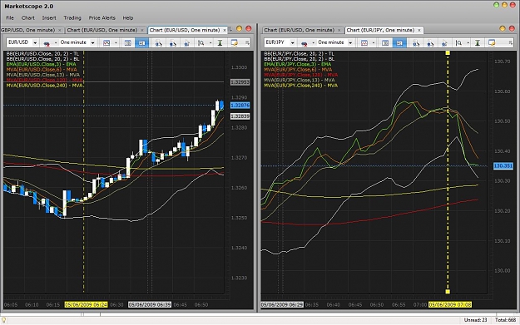Click the 1.32953 price line label
520x325 pixels.
(240, 82)
